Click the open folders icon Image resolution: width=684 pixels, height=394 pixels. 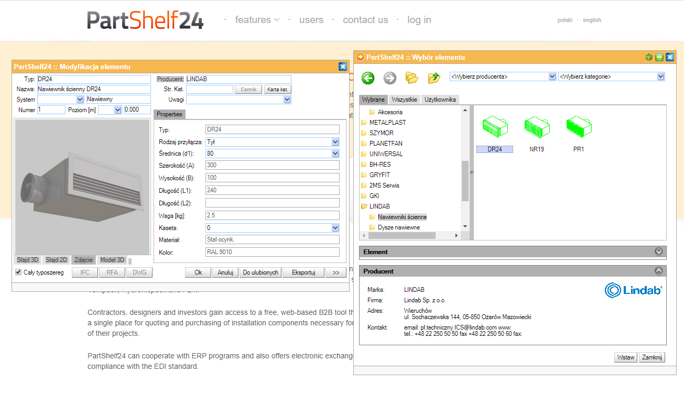tap(412, 78)
